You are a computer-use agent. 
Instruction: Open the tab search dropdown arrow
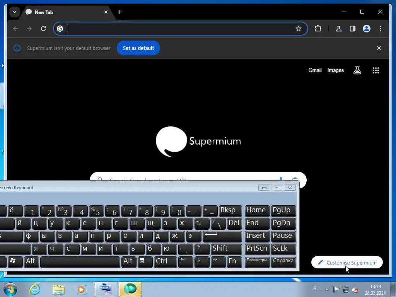(15, 12)
